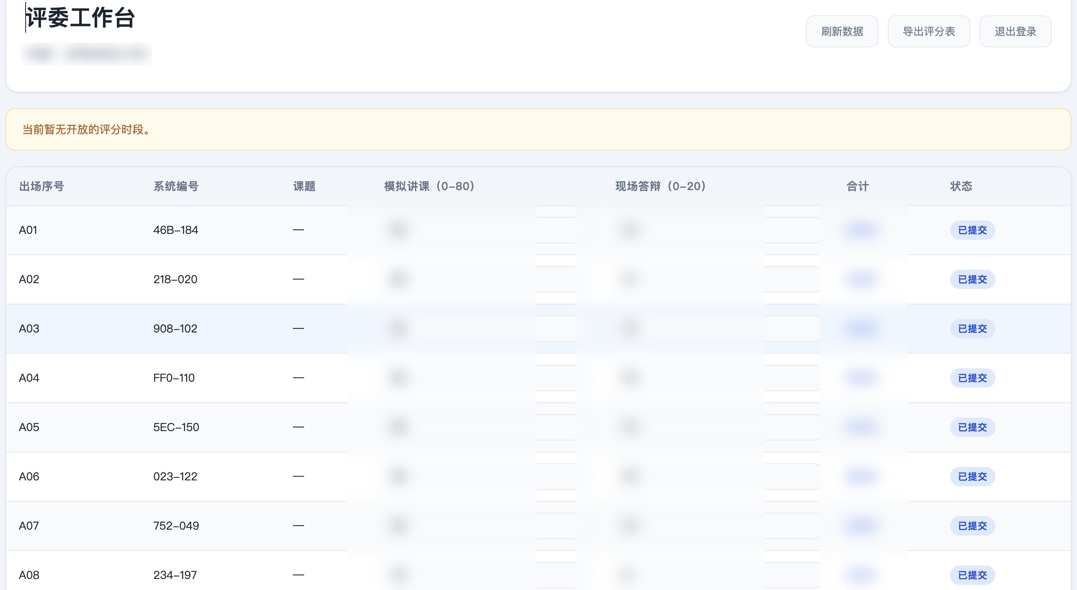Click the 已提交 badge in row A02

[973, 279]
